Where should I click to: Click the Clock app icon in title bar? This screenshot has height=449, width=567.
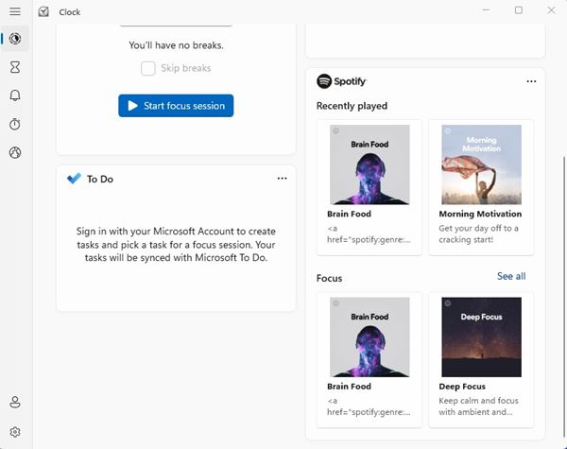coord(43,12)
